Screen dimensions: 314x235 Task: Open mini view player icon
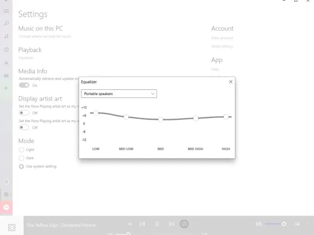pyautogui.click(x=298, y=224)
